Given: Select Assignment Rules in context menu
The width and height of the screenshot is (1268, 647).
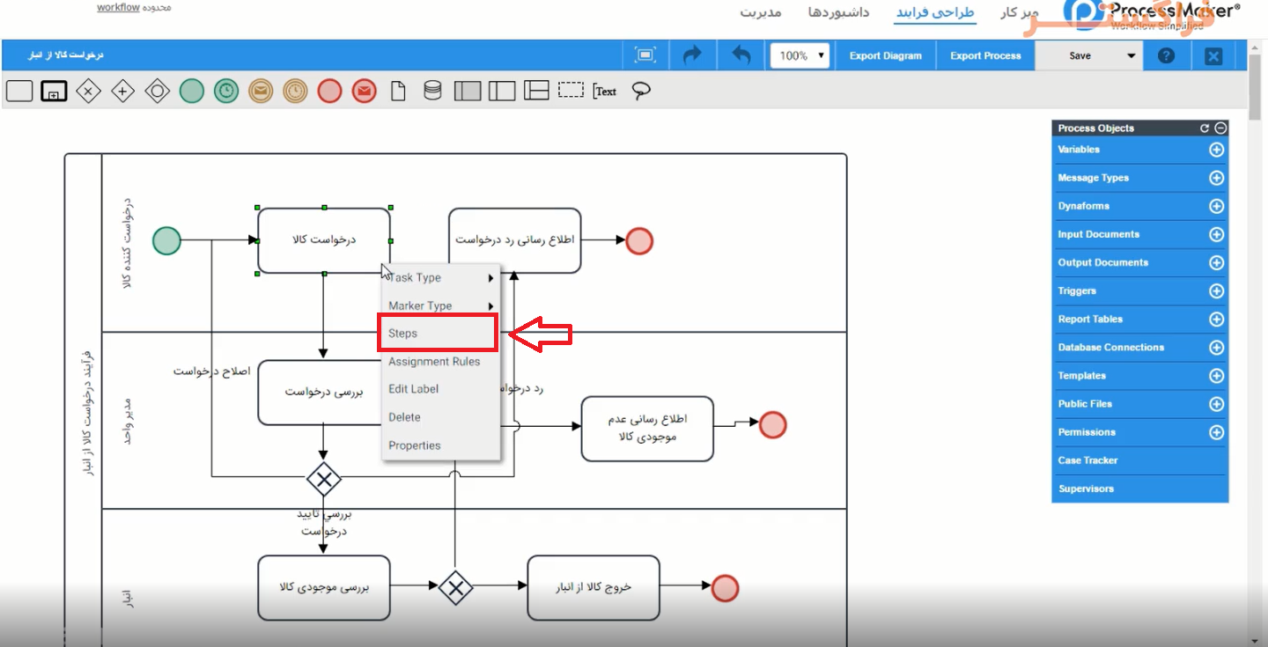Looking at the screenshot, I should 434,362.
